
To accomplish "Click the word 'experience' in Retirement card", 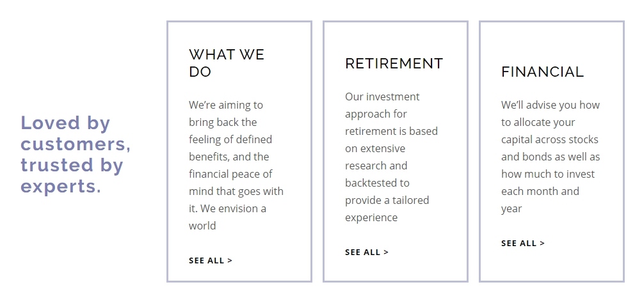I will pos(371,217).
